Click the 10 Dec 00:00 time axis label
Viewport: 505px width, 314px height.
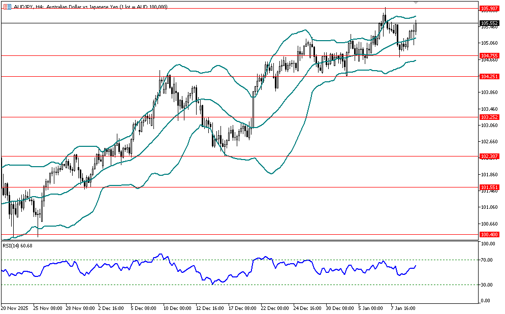coord(176,308)
